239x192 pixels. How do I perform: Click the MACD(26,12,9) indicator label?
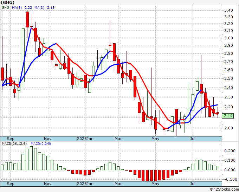[x=14, y=144]
